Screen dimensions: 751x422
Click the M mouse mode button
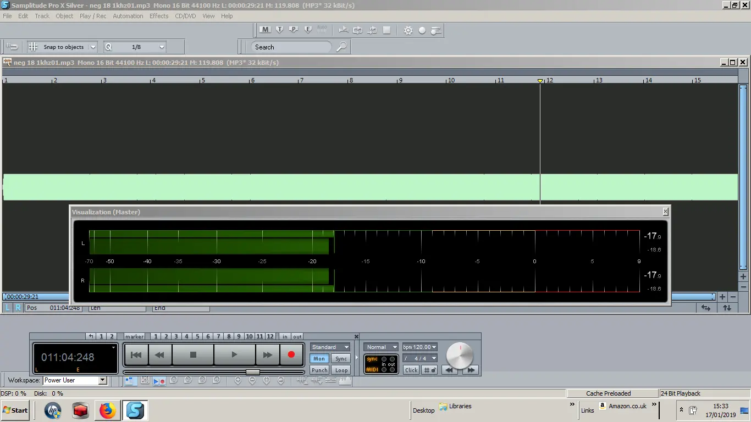click(x=265, y=30)
